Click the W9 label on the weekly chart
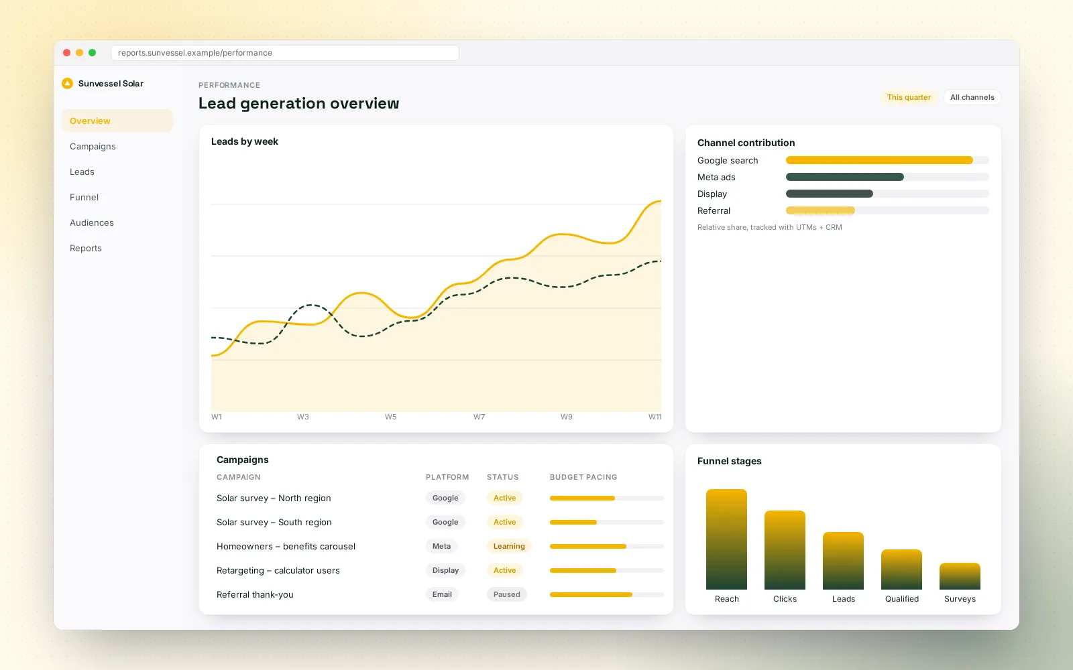 [x=567, y=417]
